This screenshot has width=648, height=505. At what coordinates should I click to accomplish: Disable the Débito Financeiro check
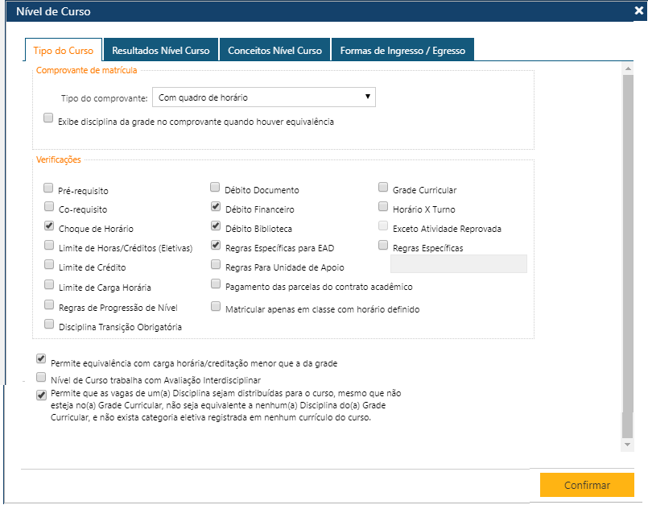pos(216,207)
